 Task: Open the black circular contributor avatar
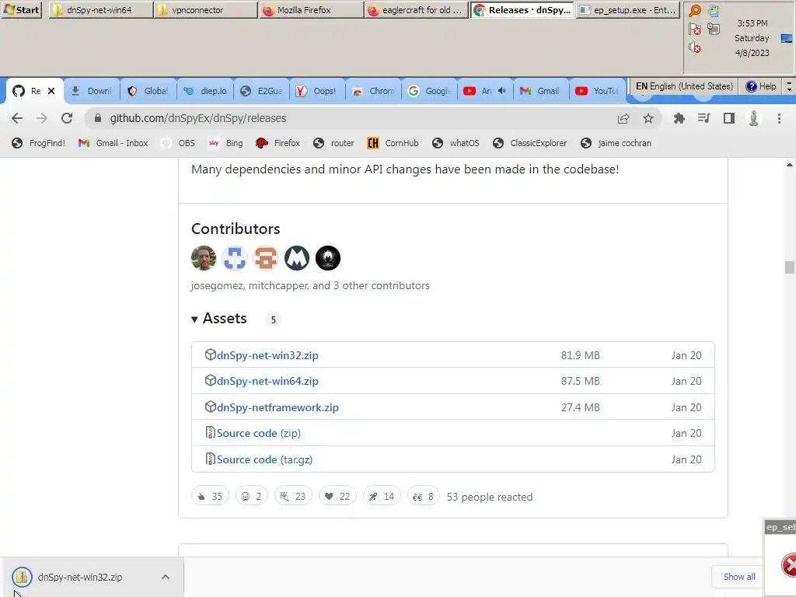point(328,258)
